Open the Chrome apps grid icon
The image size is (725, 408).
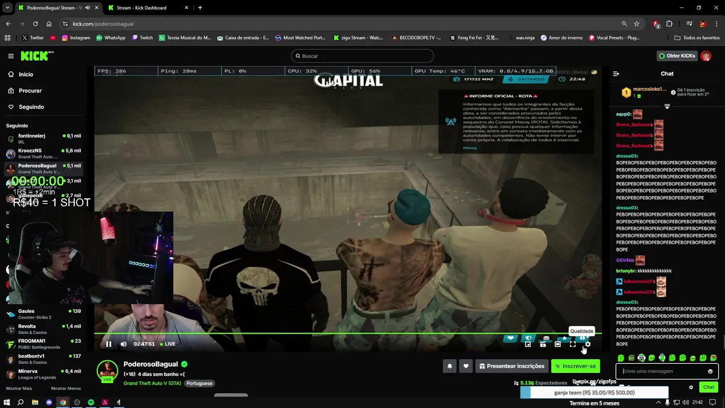click(7, 38)
